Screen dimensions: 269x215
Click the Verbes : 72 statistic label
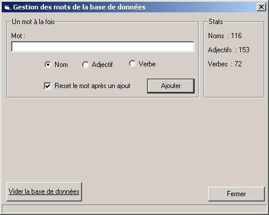225,64
